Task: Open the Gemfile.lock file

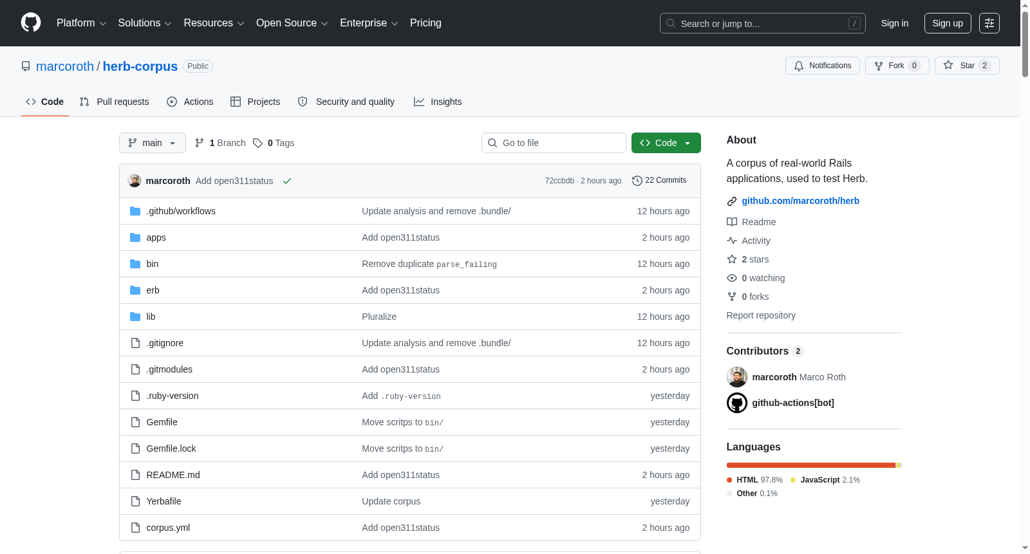Action: (171, 448)
